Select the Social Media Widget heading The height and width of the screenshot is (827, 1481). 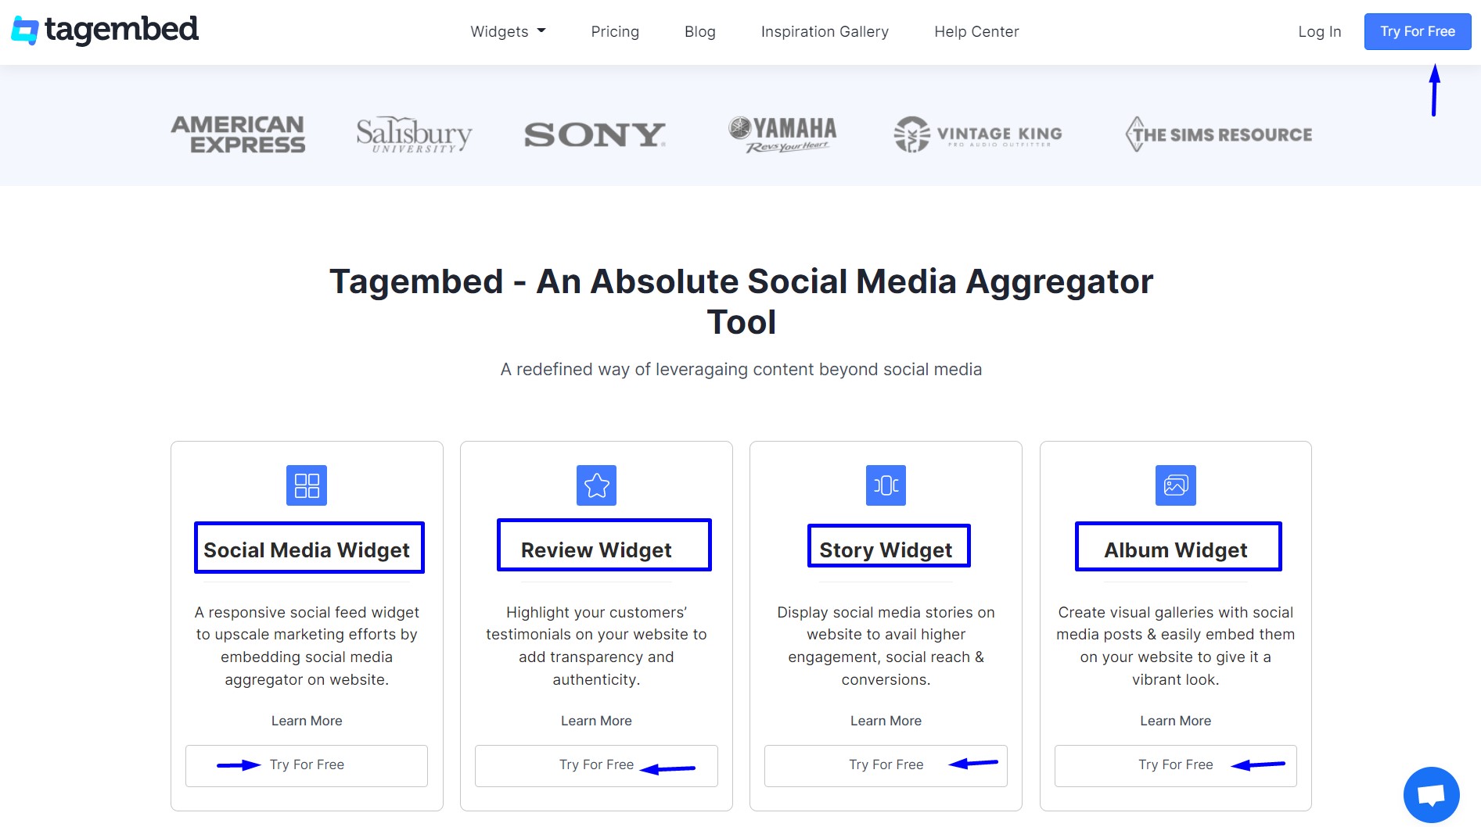pyautogui.click(x=307, y=550)
